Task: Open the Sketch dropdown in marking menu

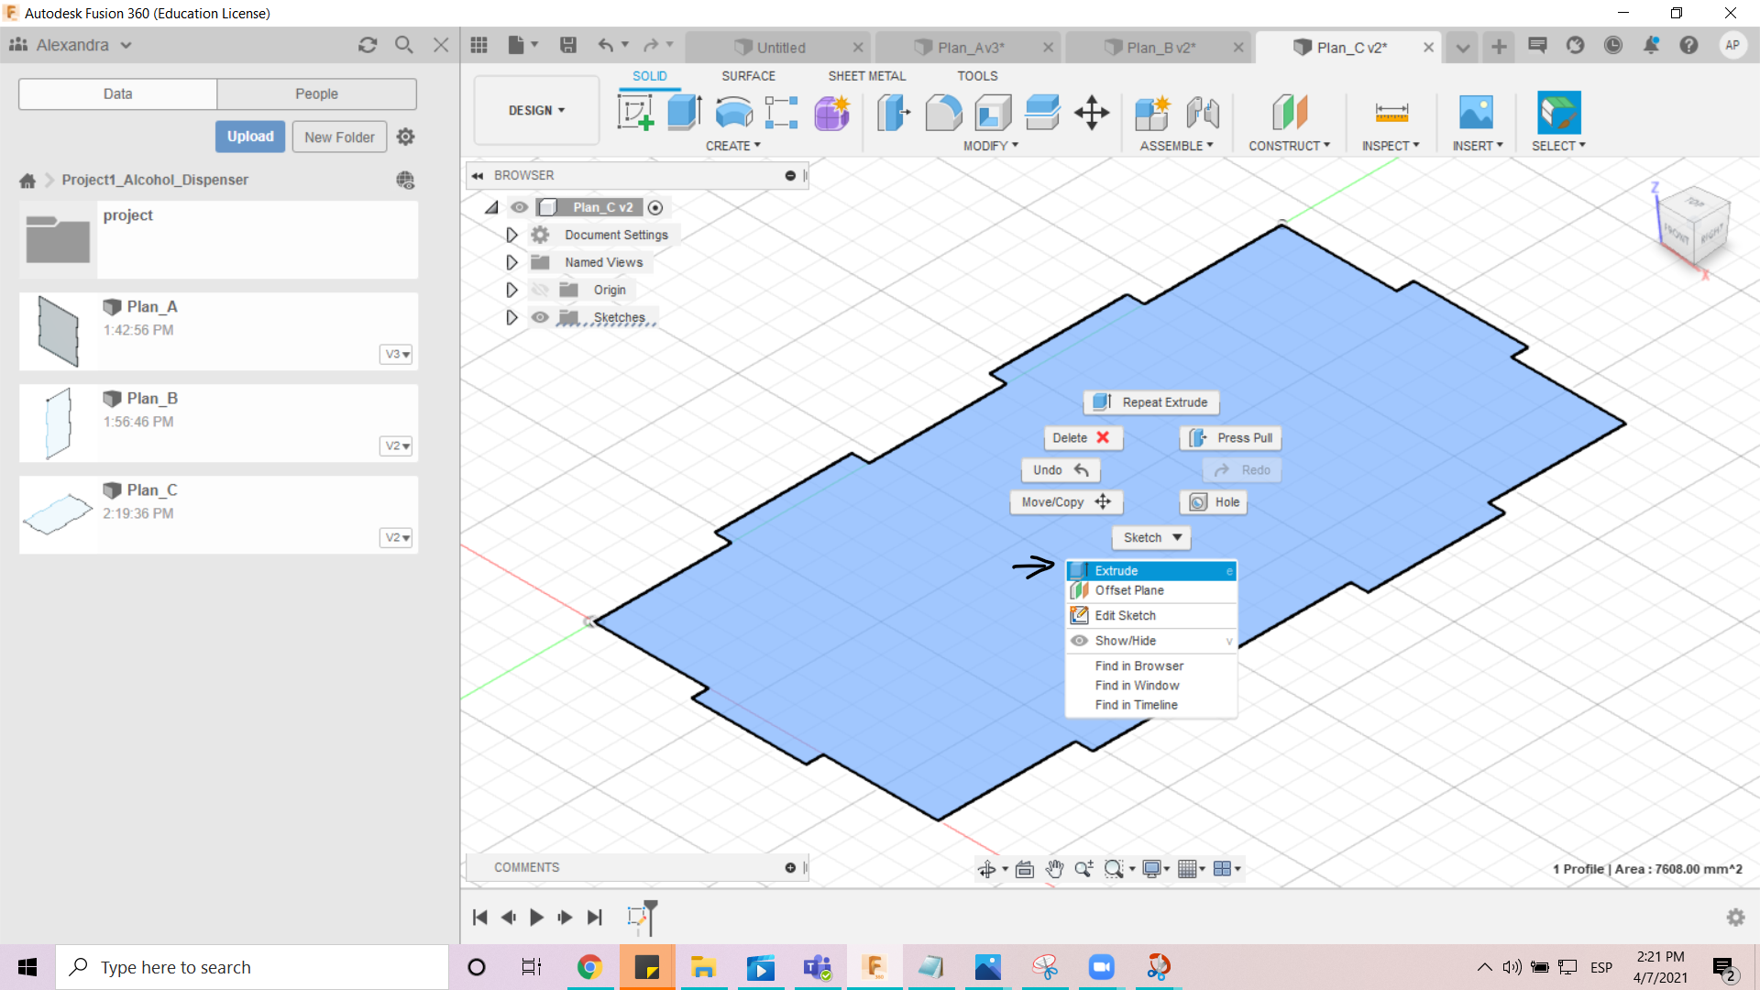Action: (1151, 538)
